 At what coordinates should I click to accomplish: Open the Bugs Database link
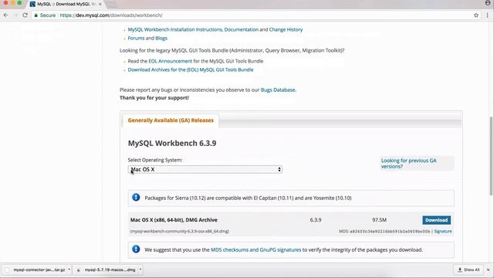pyautogui.click(x=278, y=90)
